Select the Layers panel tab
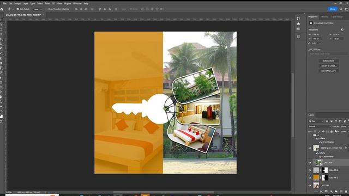Screen dimensions: 349x196 311,115
